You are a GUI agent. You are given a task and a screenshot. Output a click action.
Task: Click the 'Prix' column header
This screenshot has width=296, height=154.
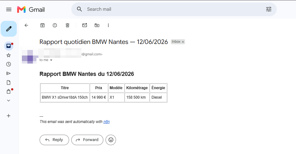coord(99,88)
